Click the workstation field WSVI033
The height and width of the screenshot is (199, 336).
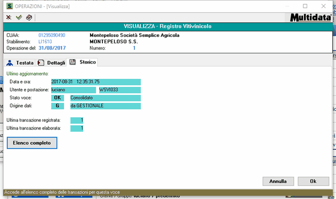tap(120, 90)
